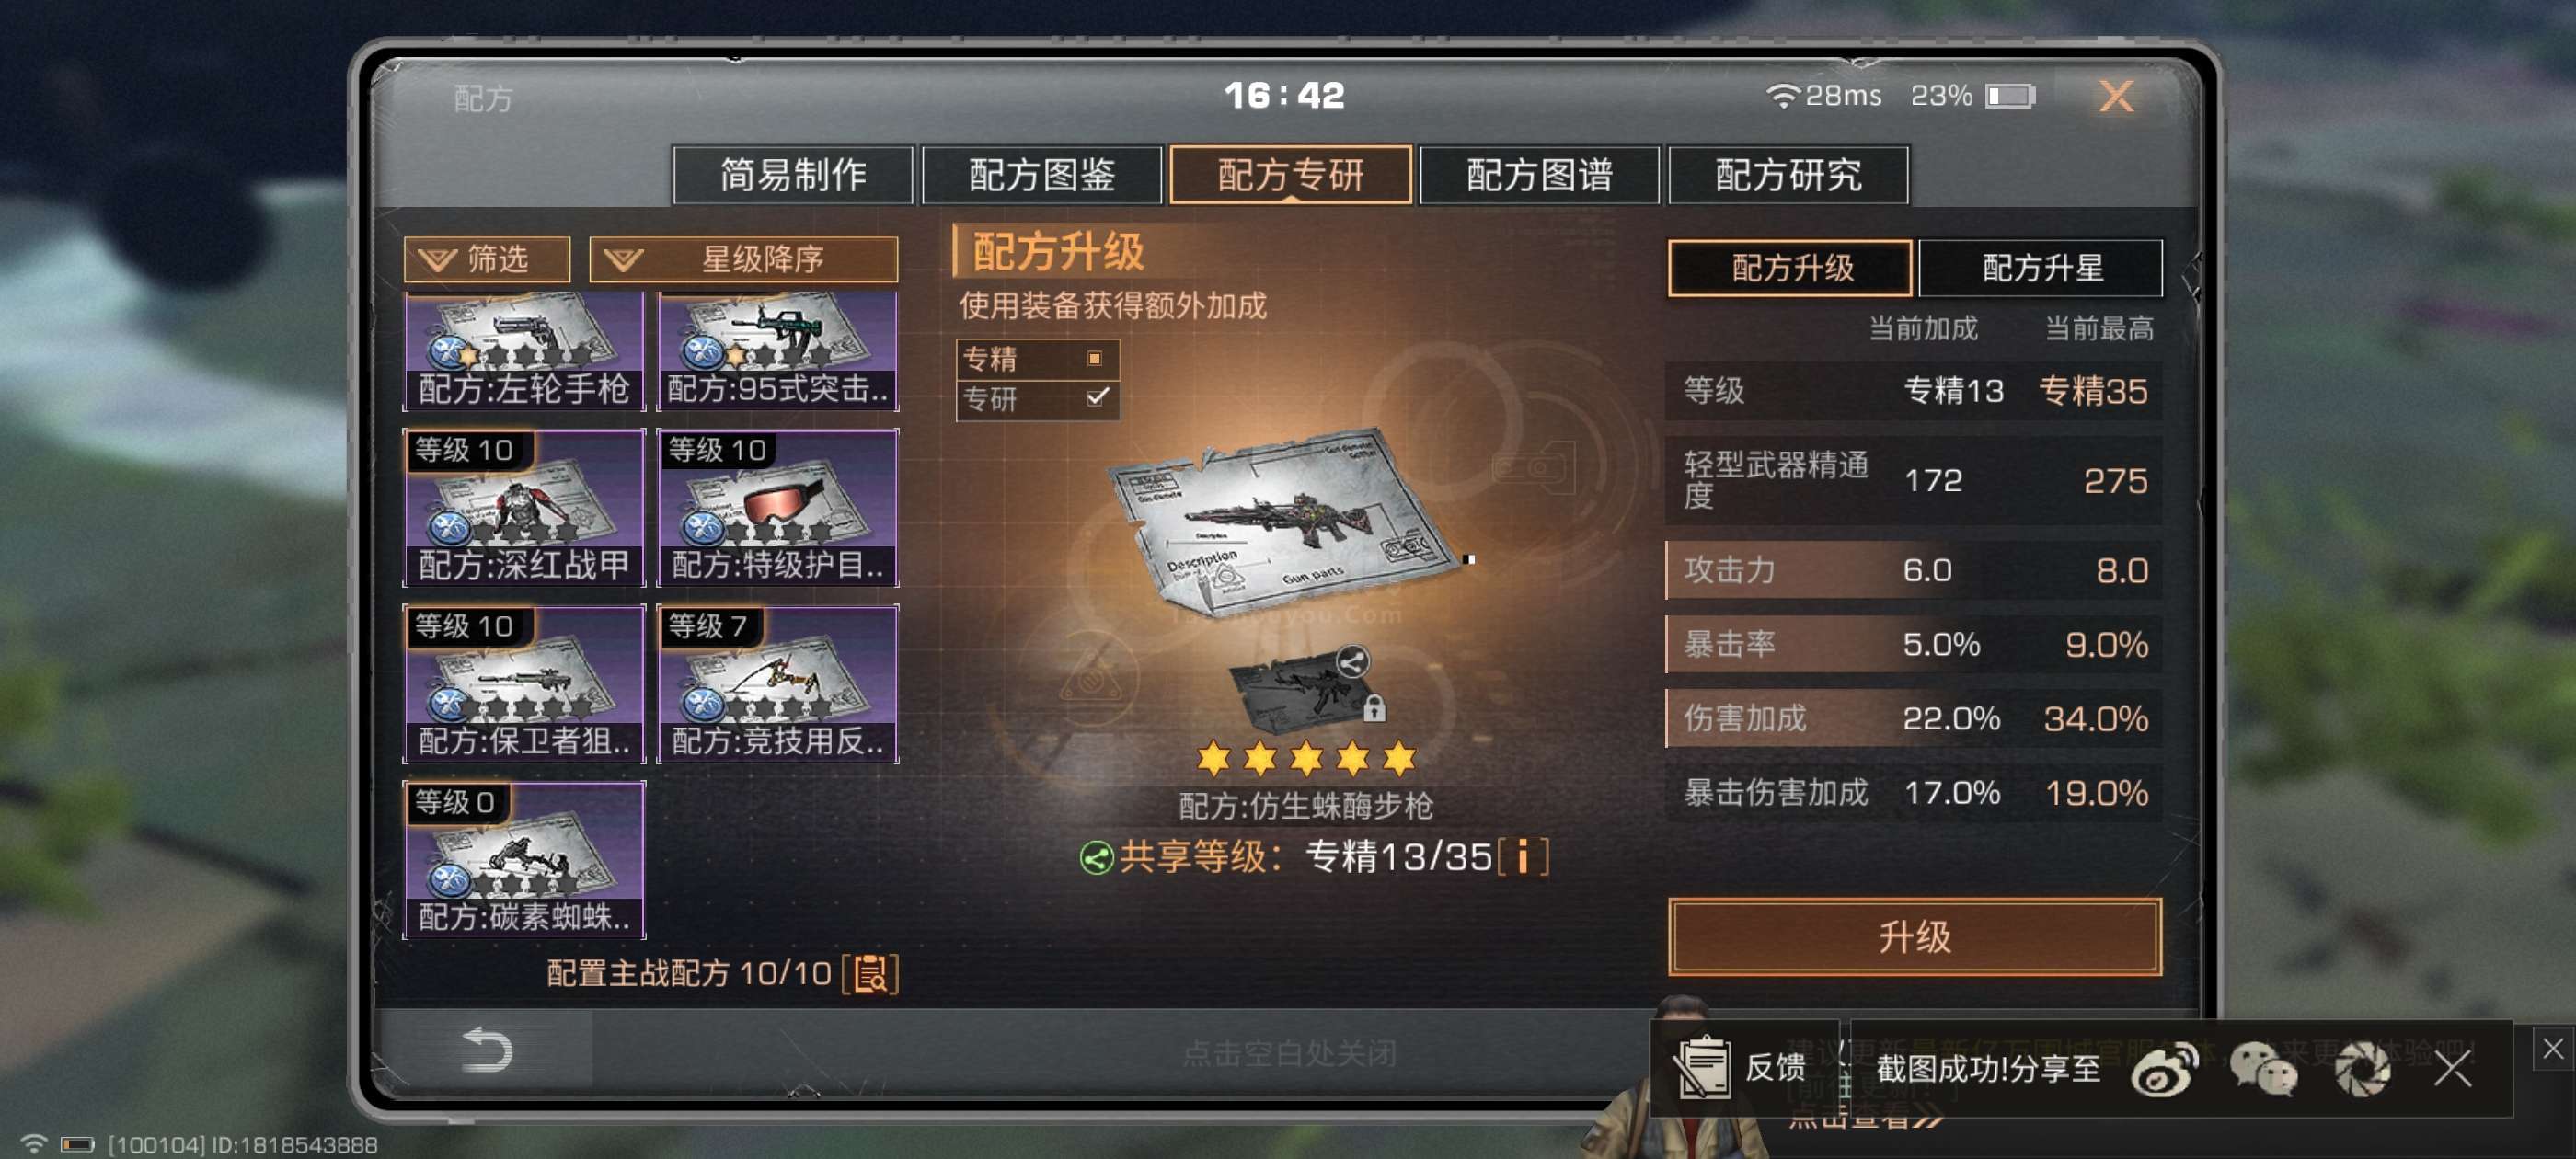Share screenshot to WeChat icon
Image resolution: width=2576 pixels, height=1159 pixels.
point(2263,1069)
